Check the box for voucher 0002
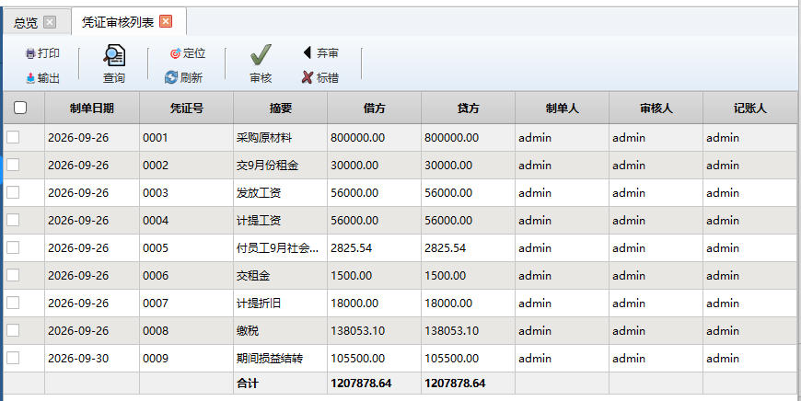The width and height of the screenshot is (801, 401). pyautogui.click(x=13, y=165)
